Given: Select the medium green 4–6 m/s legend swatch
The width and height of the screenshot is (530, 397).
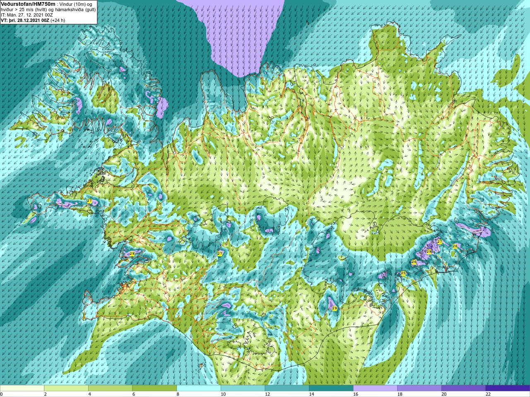Looking at the screenshot, I should click(x=110, y=388).
